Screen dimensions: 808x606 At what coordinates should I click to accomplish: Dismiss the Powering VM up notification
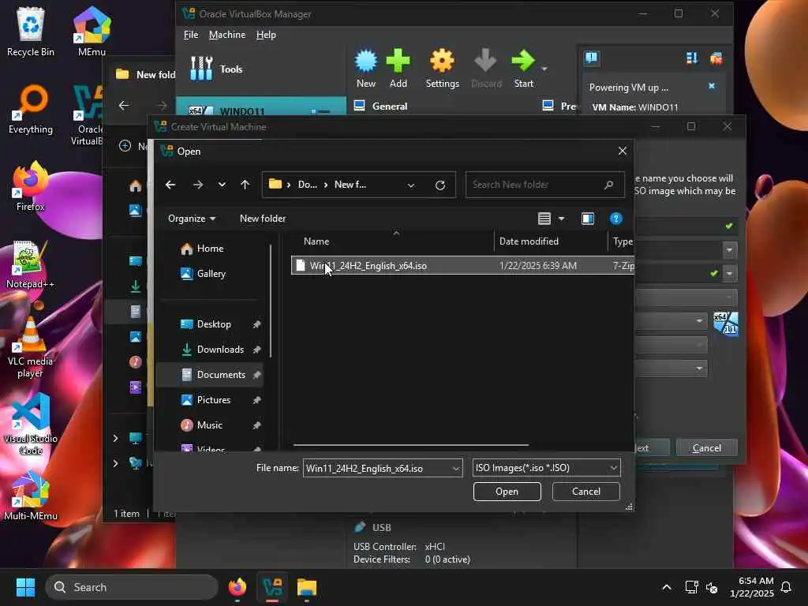pyautogui.click(x=712, y=86)
